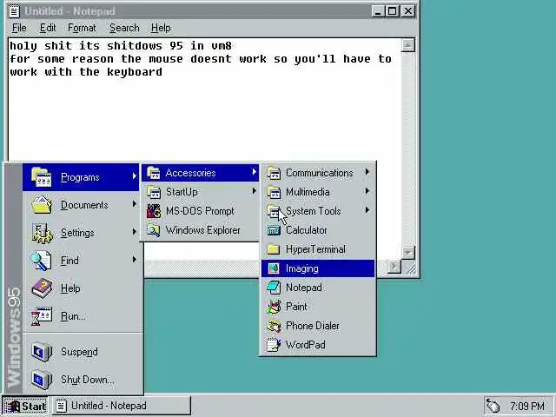Click the Phone Dialer icon
Screen dimensions: 556x417
pyautogui.click(x=274, y=326)
